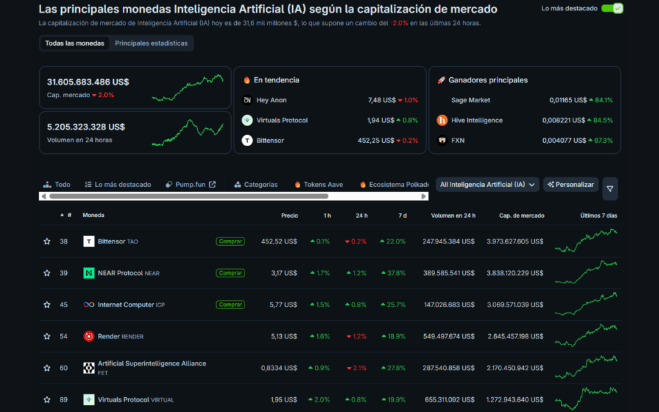
Task: Sort by '24 h' column header
Action: tap(362, 216)
